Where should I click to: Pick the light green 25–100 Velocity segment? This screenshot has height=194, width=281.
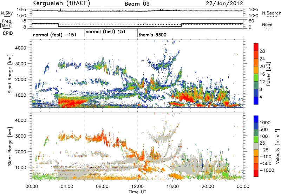[x=256, y=139]
